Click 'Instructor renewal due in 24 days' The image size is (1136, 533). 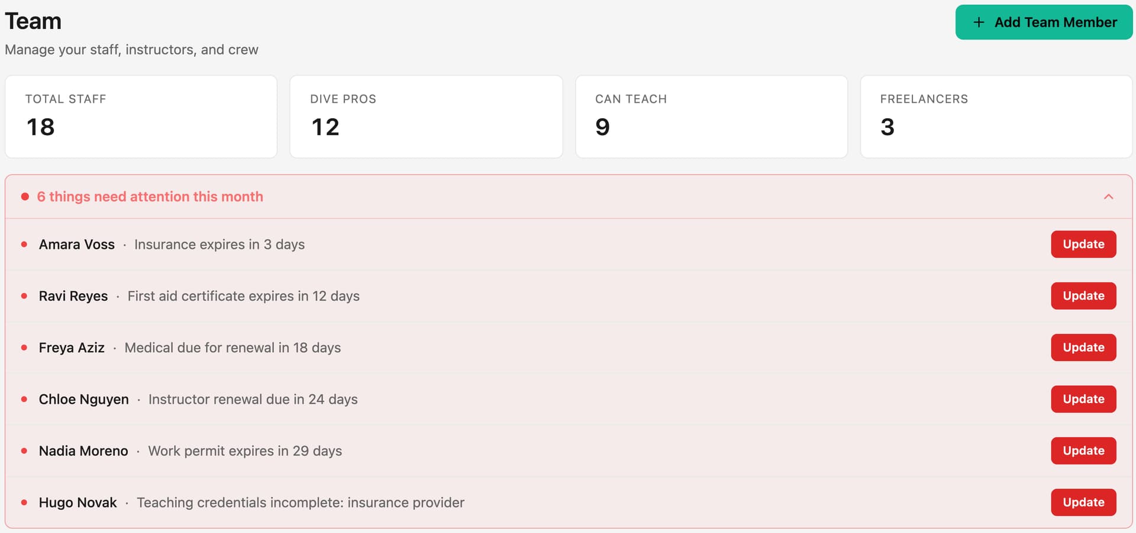253,399
